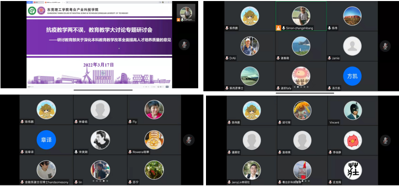399x186 pixels.
Task: Click muted mic button beside the presentation slide
Action: pos(184,44)
